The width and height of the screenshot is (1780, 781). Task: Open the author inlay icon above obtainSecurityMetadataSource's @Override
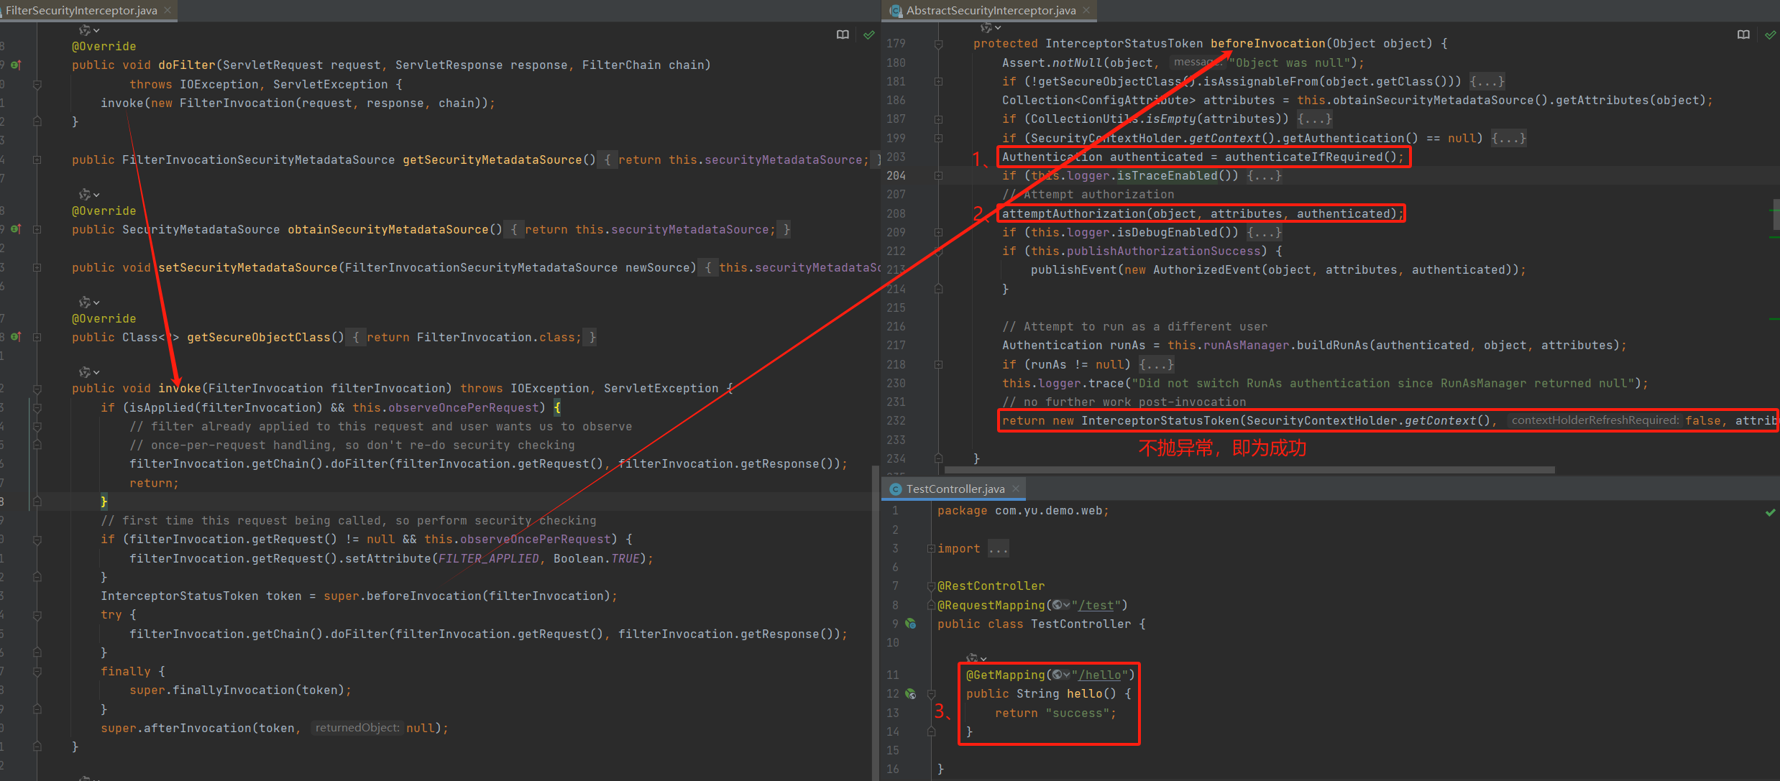pyautogui.click(x=89, y=195)
